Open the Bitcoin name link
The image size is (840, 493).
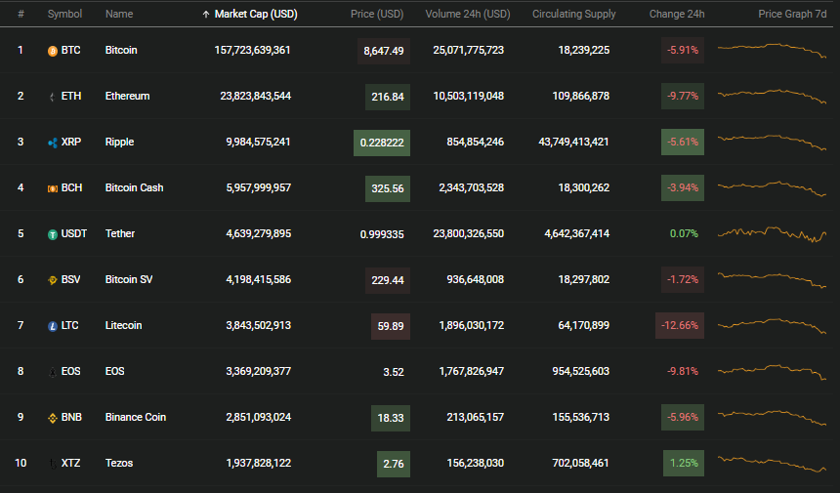coord(121,51)
